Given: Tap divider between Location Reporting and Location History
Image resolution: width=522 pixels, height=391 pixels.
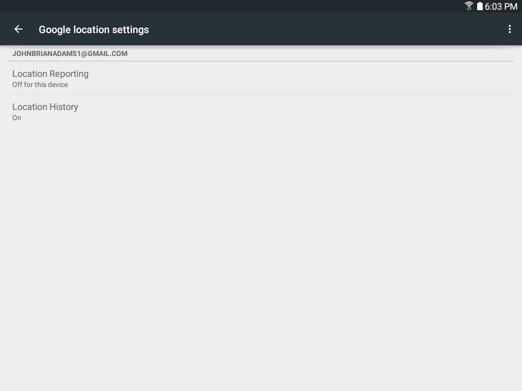Looking at the screenshot, I should (x=261, y=94).
